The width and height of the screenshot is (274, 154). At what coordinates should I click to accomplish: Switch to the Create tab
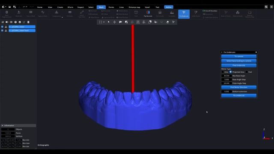[x=60, y=7]
